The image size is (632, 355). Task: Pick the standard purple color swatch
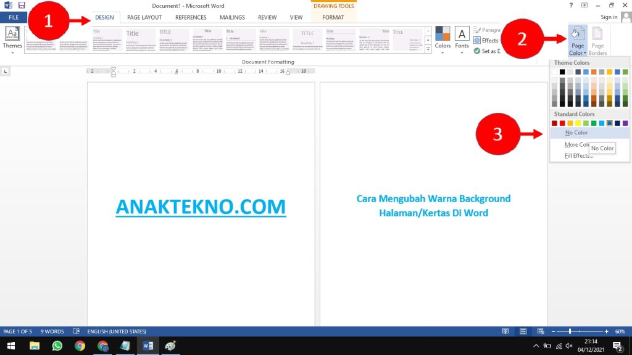[625, 123]
